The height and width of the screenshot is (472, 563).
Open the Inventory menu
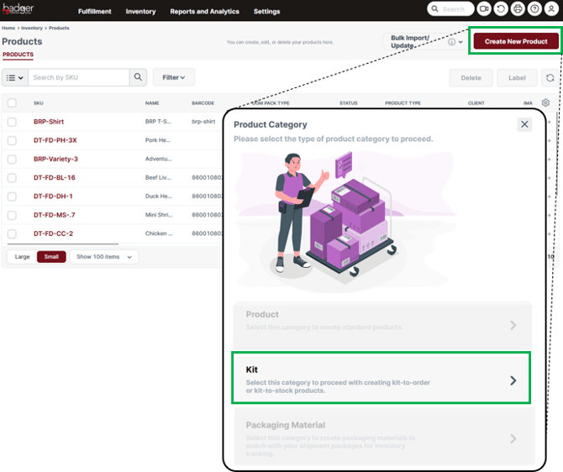[x=140, y=12]
